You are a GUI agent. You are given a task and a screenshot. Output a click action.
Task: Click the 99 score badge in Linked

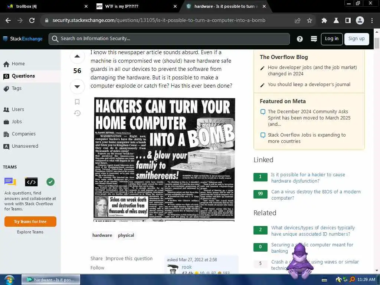coord(260,194)
